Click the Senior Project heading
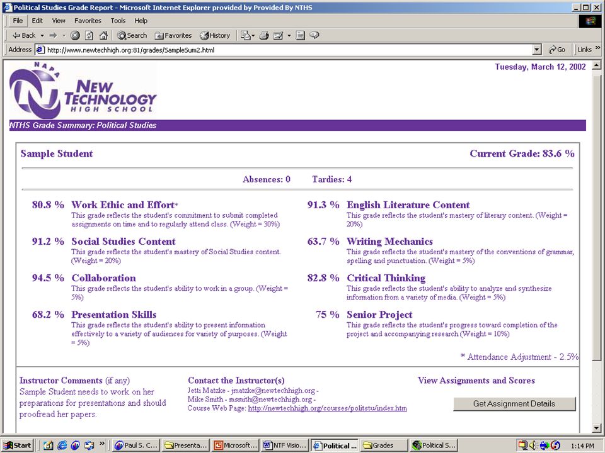 (x=379, y=315)
